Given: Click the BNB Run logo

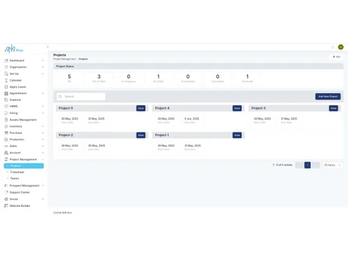Looking at the screenshot, I should tap(14, 49).
